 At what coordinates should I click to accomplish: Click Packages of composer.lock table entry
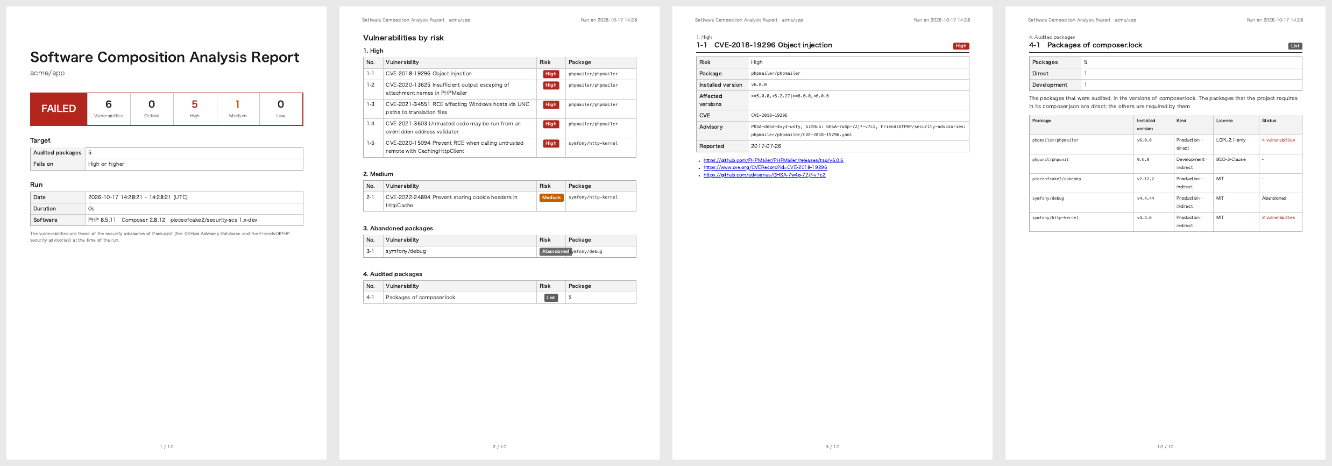420,298
